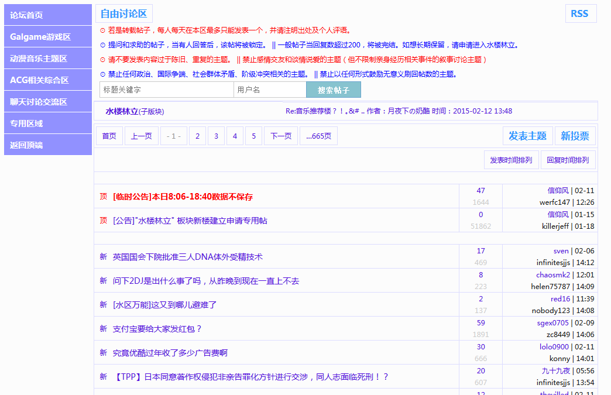
Task: Click last replier nobody123
Action: pyautogui.click(x=551, y=311)
